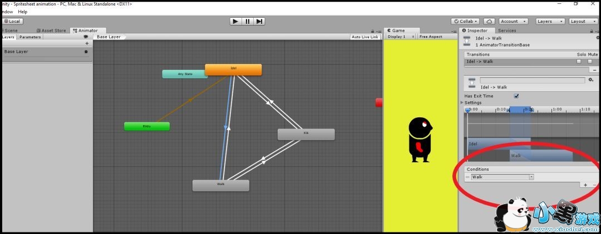Click the transition icon in the Inspector header
This screenshot has width=601, height=234.
[x=466, y=41]
